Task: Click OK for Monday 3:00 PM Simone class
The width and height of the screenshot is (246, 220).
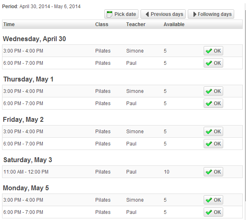Action: (213, 200)
